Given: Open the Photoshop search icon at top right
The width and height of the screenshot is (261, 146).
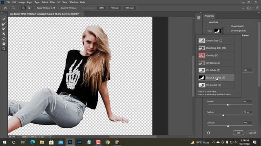Looking at the screenshot, I should coord(243,8).
